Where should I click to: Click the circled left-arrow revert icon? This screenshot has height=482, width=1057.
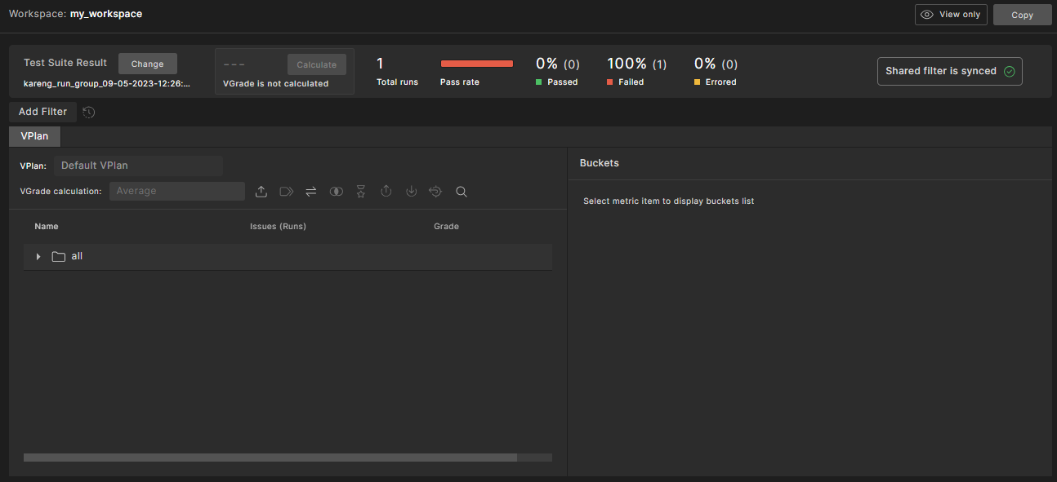435,191
